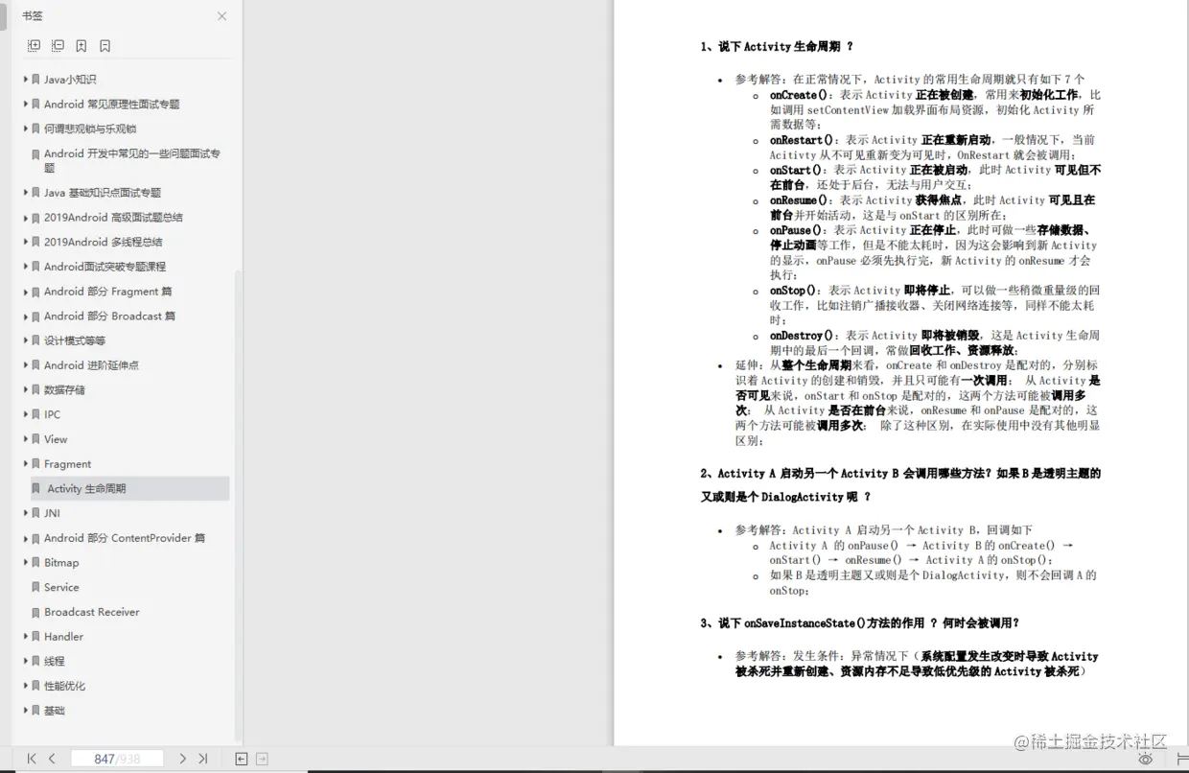
Task: Go to previous page arrow
Action: [x=52, y=759]
